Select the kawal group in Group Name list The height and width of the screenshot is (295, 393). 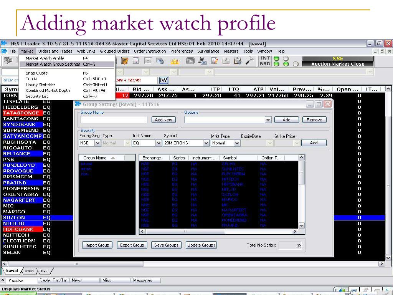point(87,164)
